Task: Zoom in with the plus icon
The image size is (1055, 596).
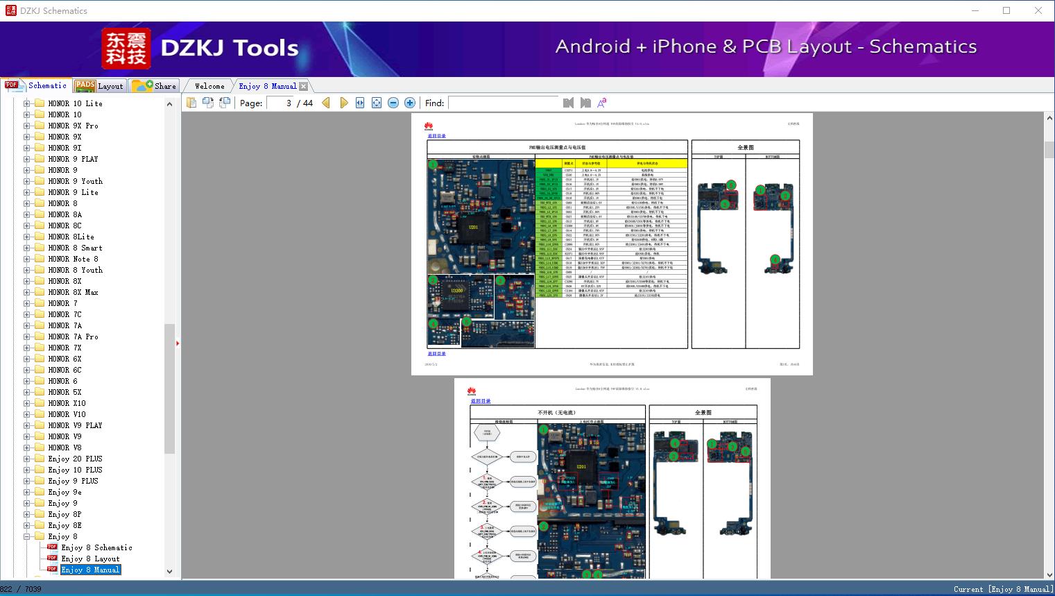Action: pyautogui.click(x=410, y=103)
